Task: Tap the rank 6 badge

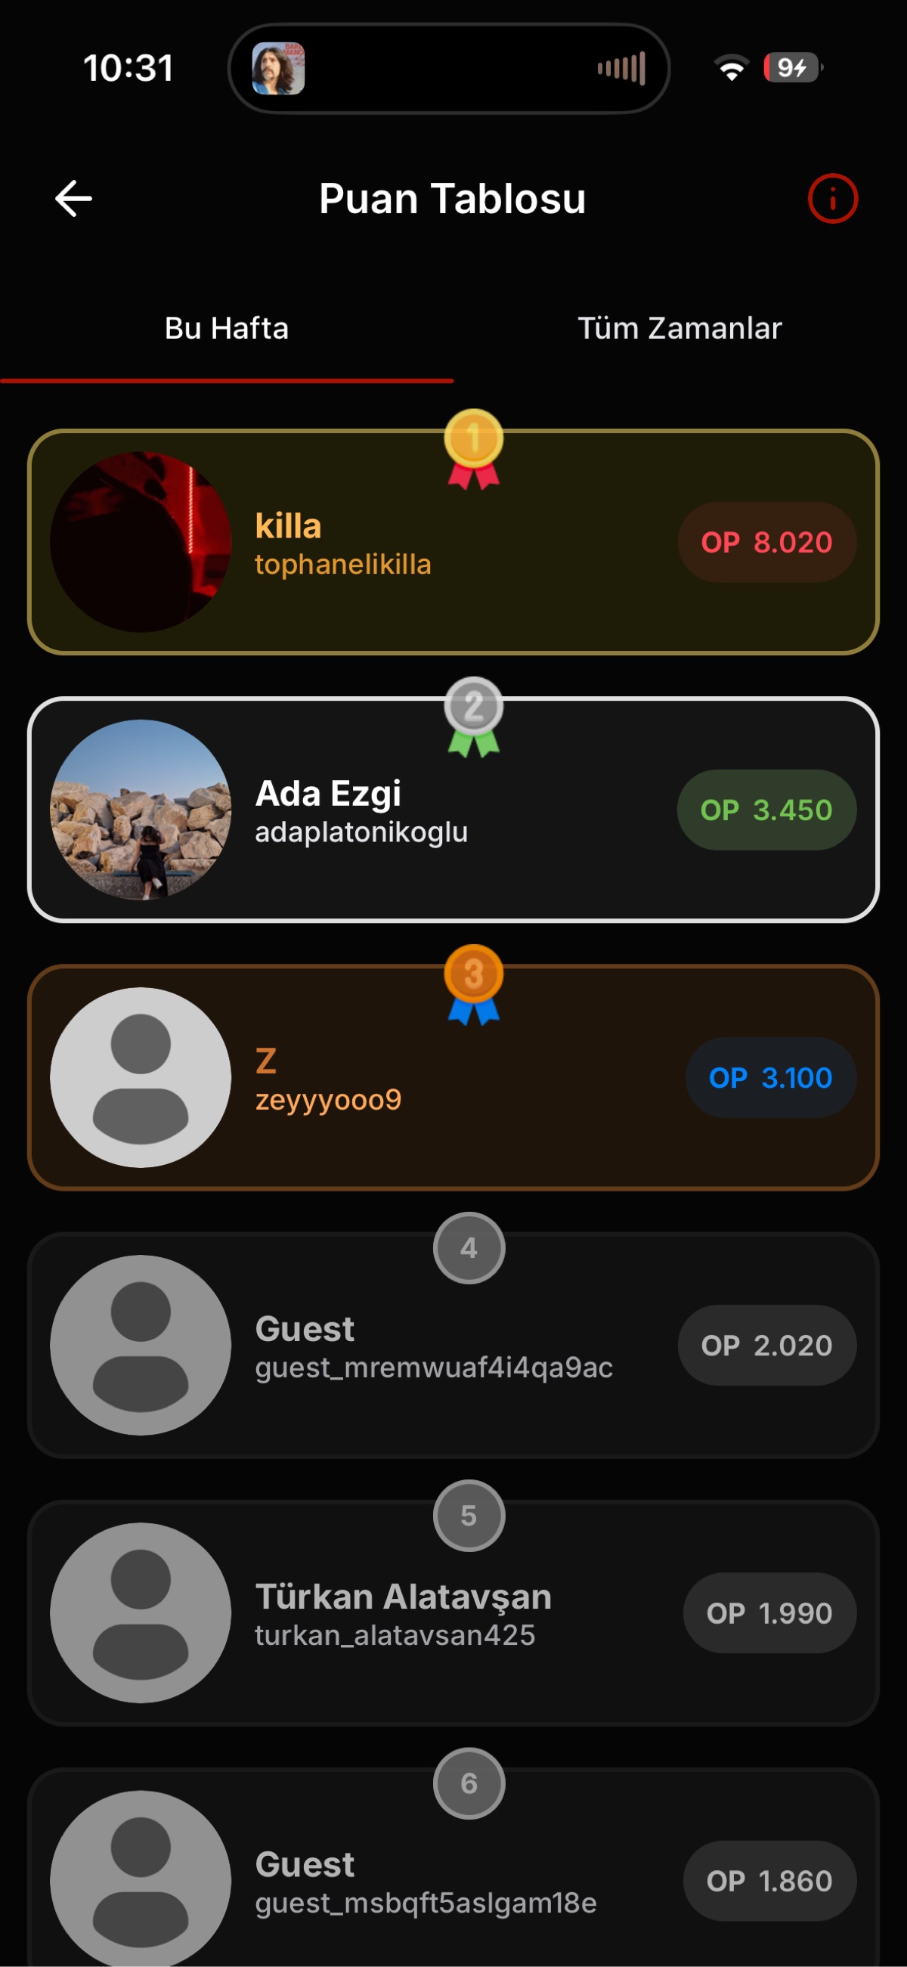Action: tap(469, 1784)
